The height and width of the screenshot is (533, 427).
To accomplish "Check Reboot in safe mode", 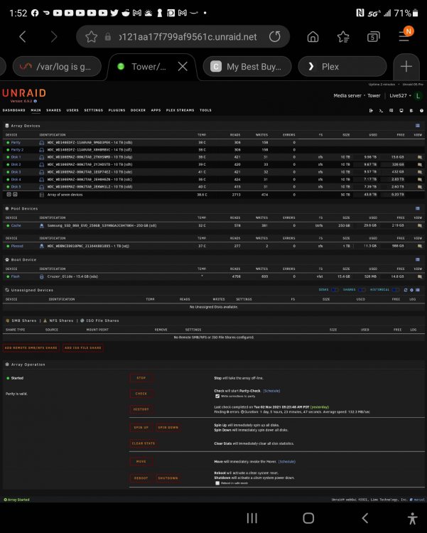I will [217, 483].
